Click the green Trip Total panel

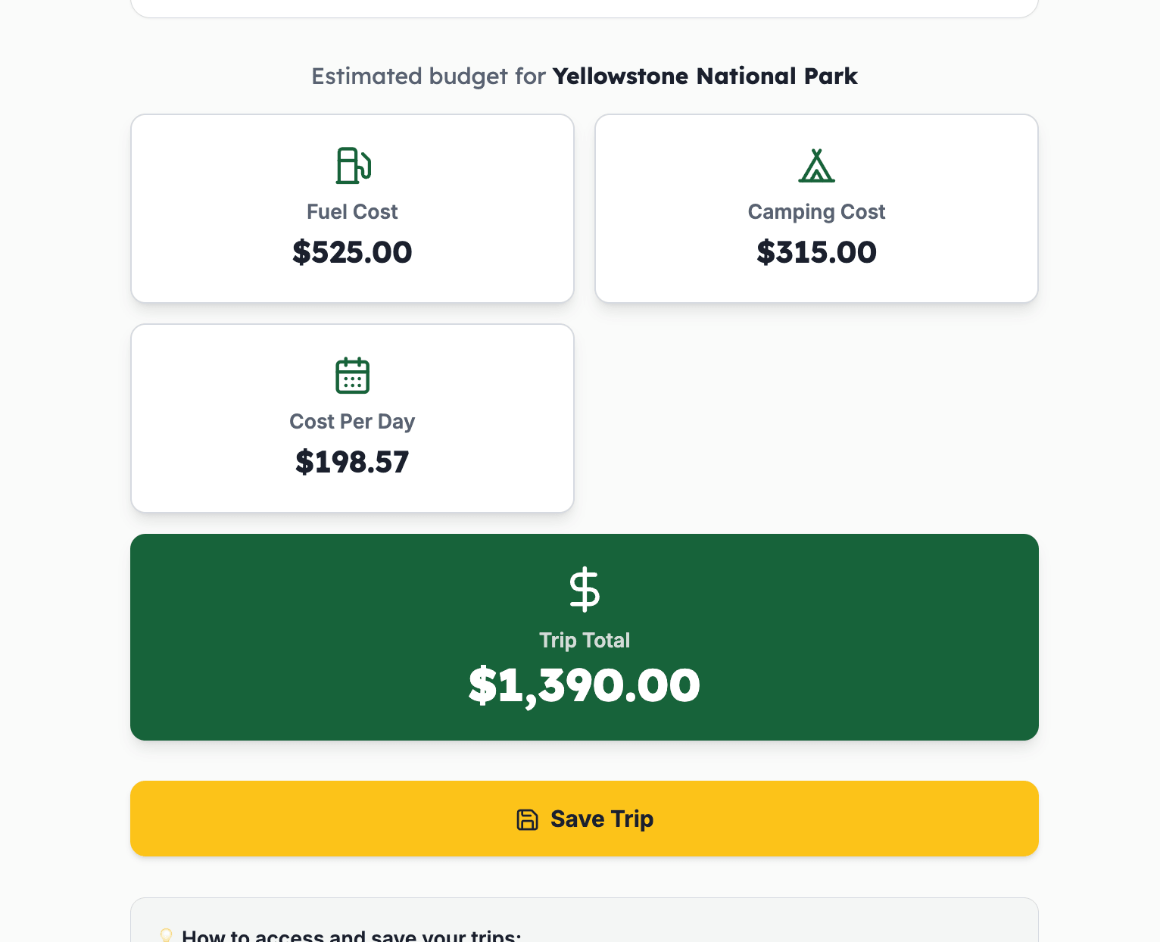tap(584, 637)
